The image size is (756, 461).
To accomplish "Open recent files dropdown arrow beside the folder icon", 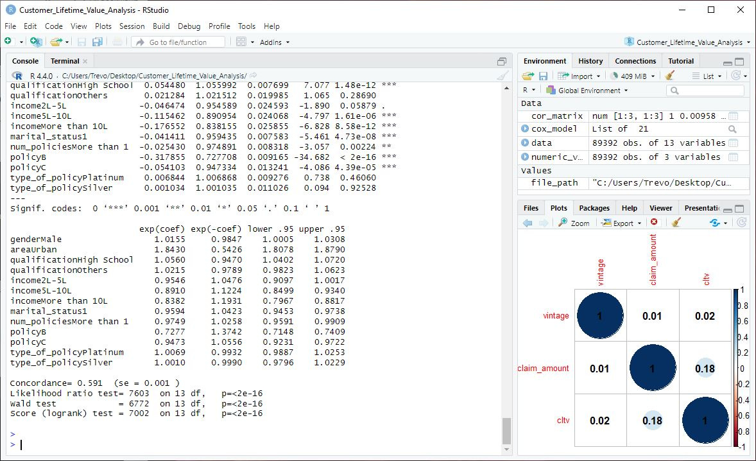I will [67, 42].
